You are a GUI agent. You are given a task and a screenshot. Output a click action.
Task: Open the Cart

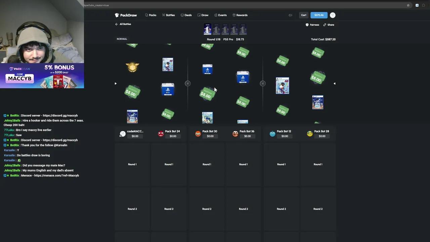tap(304, 15)
